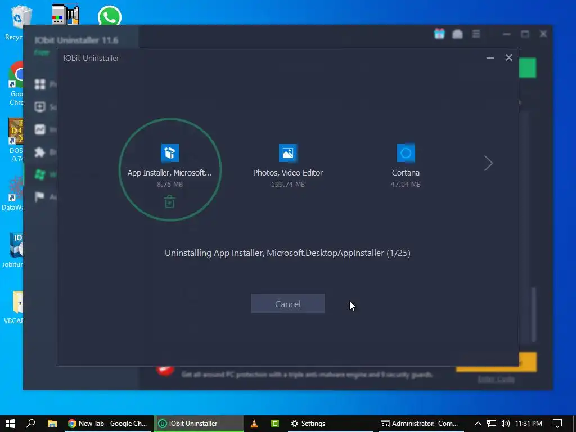Open the toolbox icon in main window
The height and width of the screenshot is (432, 576).
pyautogui.click(x=457, y=34)
